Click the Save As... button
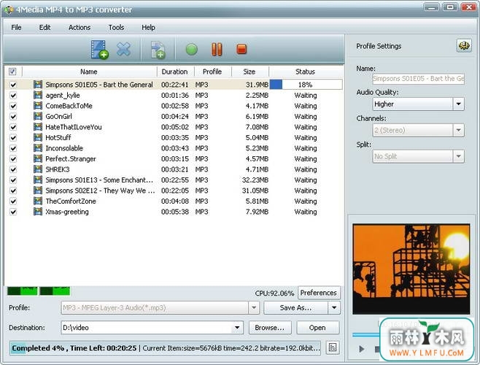 [295, 307]
